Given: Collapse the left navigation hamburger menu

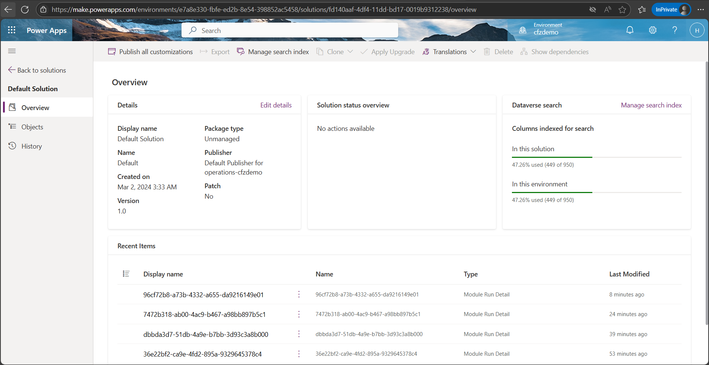Looking at the screenshot, I should coord(12,51).
